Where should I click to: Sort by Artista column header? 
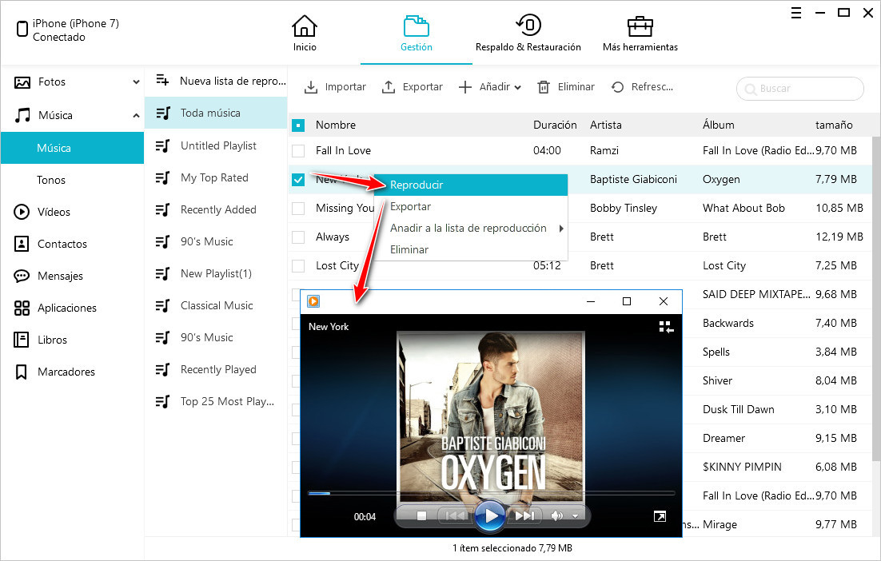tap(606, 125)
